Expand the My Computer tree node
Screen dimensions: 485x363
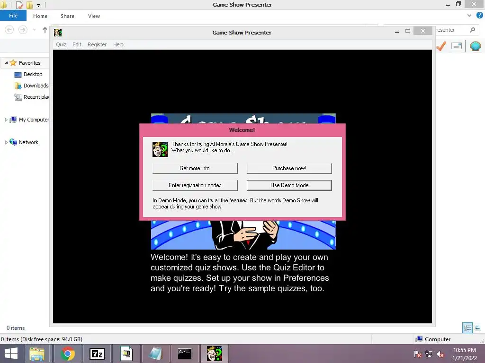pyautogui.click(x=6, y=120)
